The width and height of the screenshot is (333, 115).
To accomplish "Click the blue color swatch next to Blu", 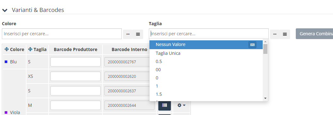I will pos(6,62).
